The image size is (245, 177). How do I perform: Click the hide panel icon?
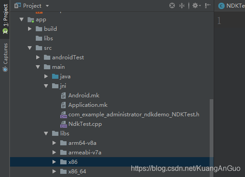[208, 6]
